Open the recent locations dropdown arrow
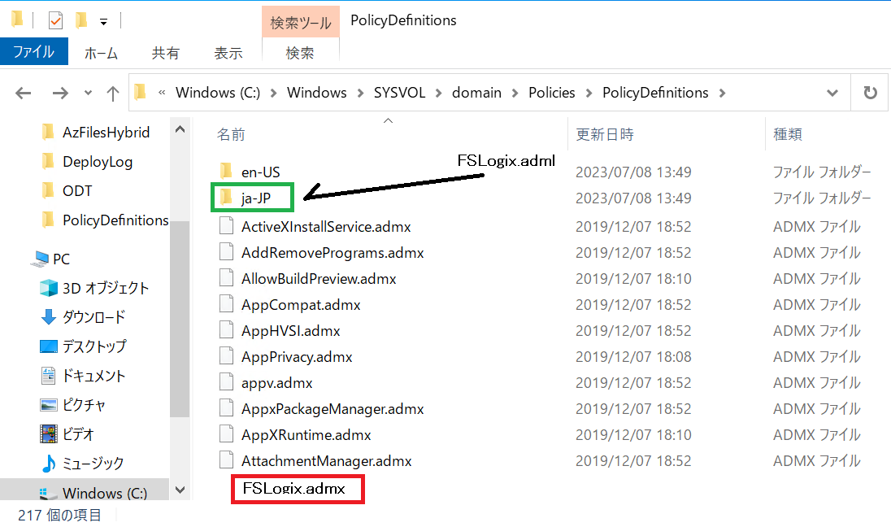The width and height of the screenshot is (891, 527). tap(88, 93)
